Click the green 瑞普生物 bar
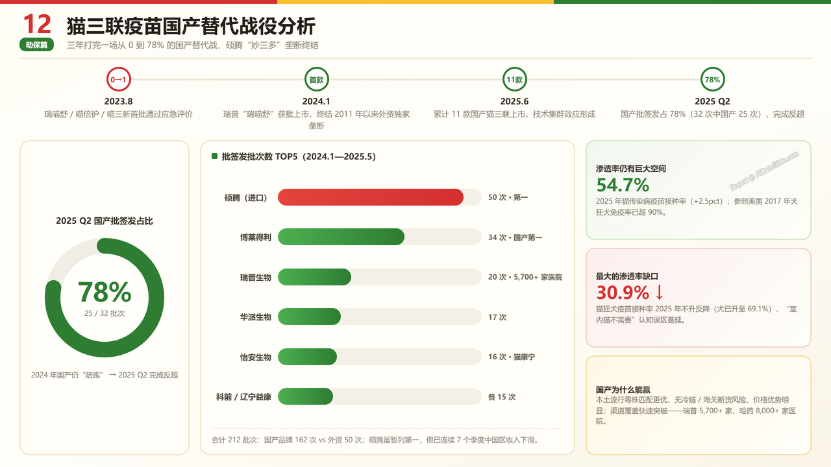Screen dimensions: 831x467 [314, 277]
